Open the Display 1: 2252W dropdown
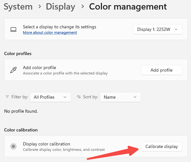The image size is (191, 162). [158, 29]
